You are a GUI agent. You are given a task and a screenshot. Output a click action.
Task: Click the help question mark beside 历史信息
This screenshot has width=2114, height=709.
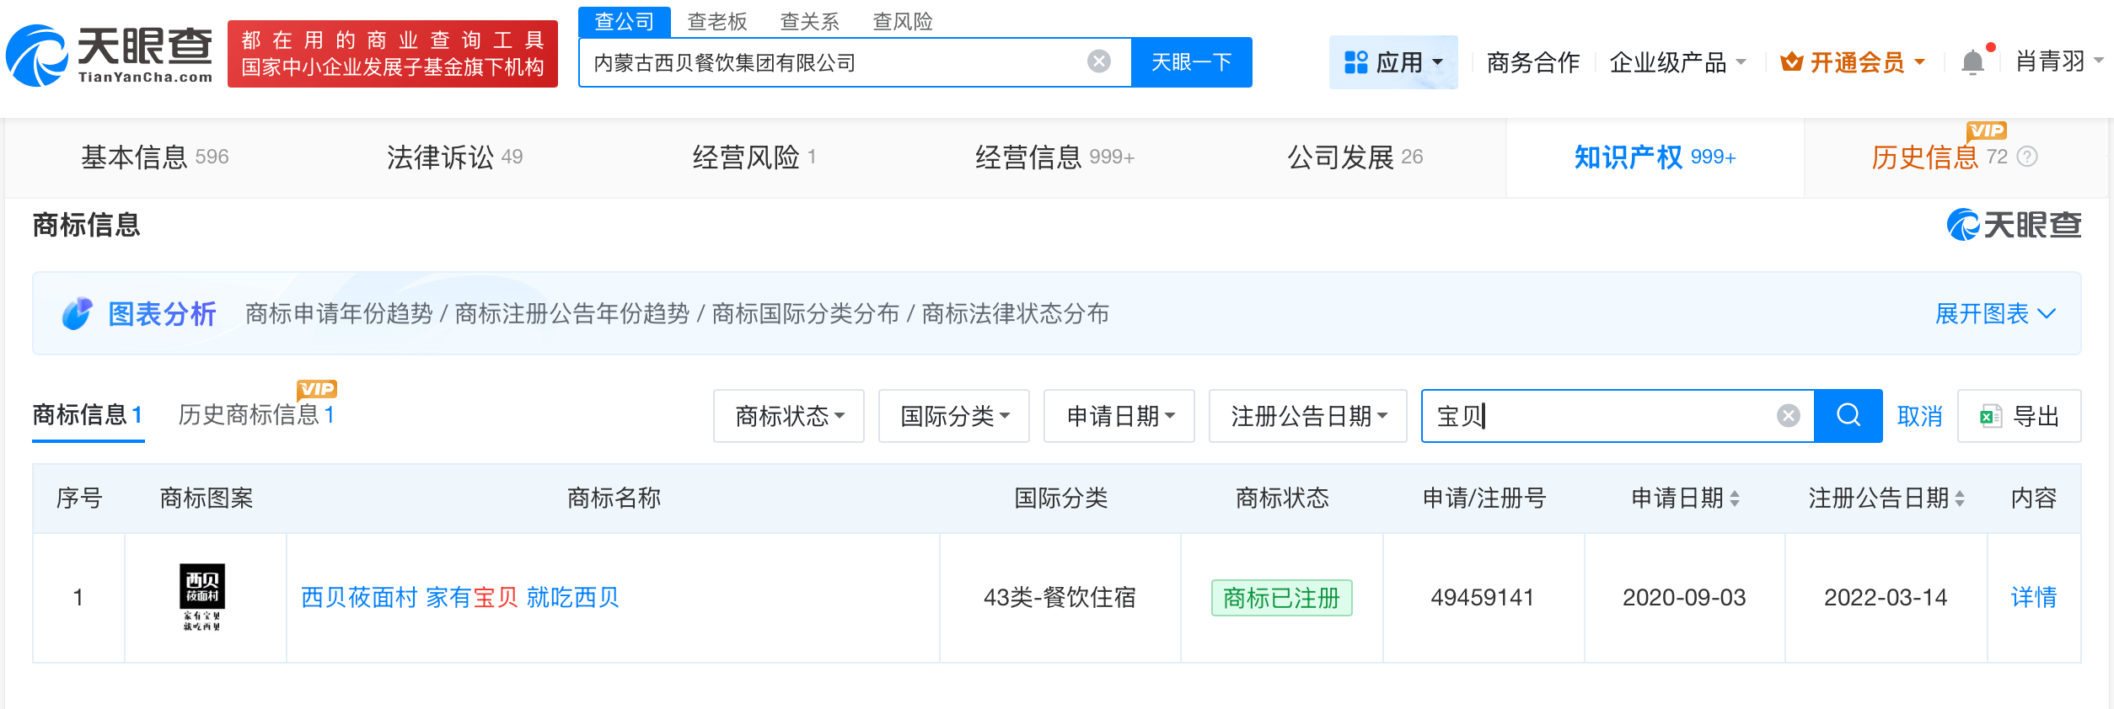(x=2027, y=157)
